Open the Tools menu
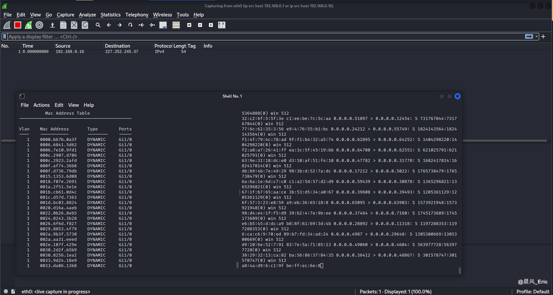Image resolution: width=553 pixels, height=295 pixels. pos(183,15)
